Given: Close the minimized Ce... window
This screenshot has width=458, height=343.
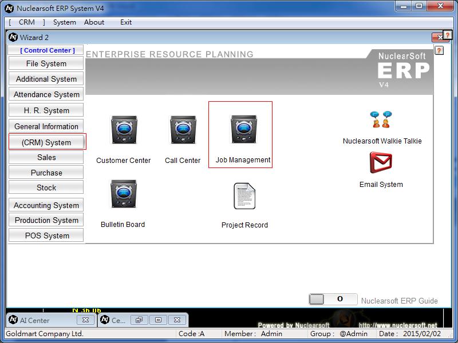Looking at the screenshot, I should [x=177, y=320].
